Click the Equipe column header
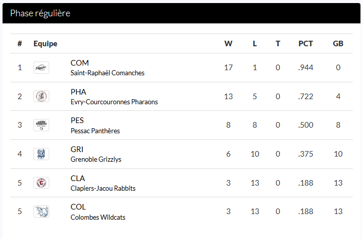Viewport: 362px width, 239px height. [x=45, y=44]
